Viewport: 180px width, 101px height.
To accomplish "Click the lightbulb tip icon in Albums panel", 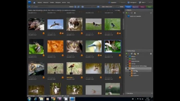I will [x=135, y=13].
